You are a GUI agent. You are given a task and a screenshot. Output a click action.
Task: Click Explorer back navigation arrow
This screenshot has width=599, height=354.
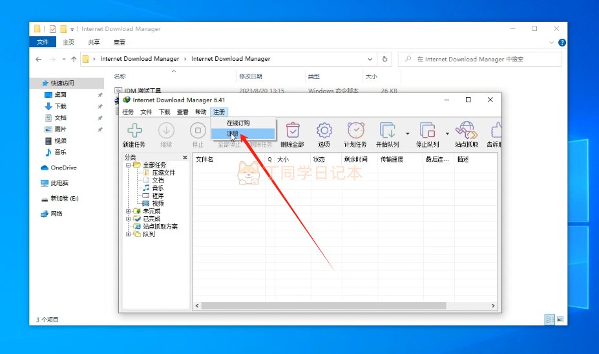click(39, 59)
